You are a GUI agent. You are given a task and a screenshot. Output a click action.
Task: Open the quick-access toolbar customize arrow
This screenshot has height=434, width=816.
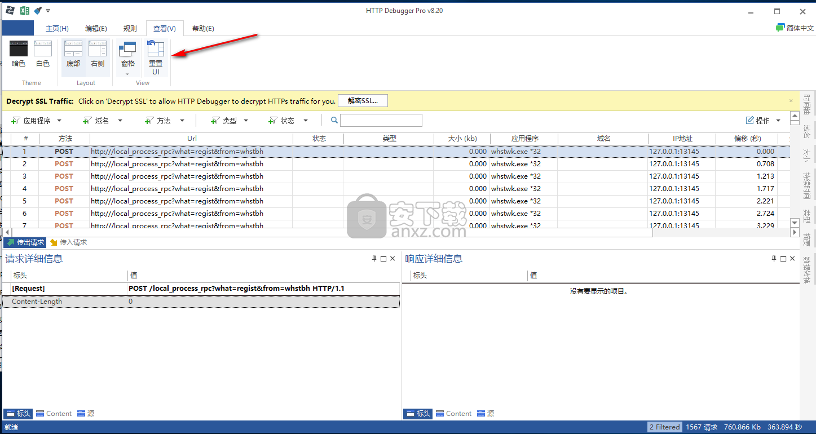(x=48, y=11)
